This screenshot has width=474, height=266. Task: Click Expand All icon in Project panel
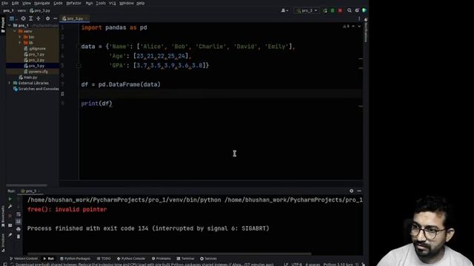(x=31, y=18)
